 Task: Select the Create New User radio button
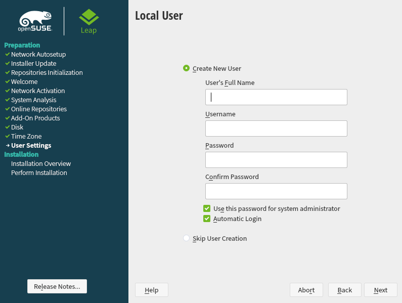coord(187,68)
